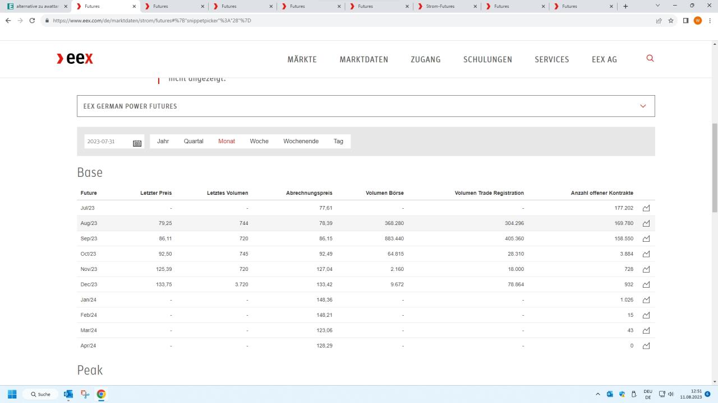Close the Strom-Futures browser tab
The image size is (718, 403).
point(476,6)
